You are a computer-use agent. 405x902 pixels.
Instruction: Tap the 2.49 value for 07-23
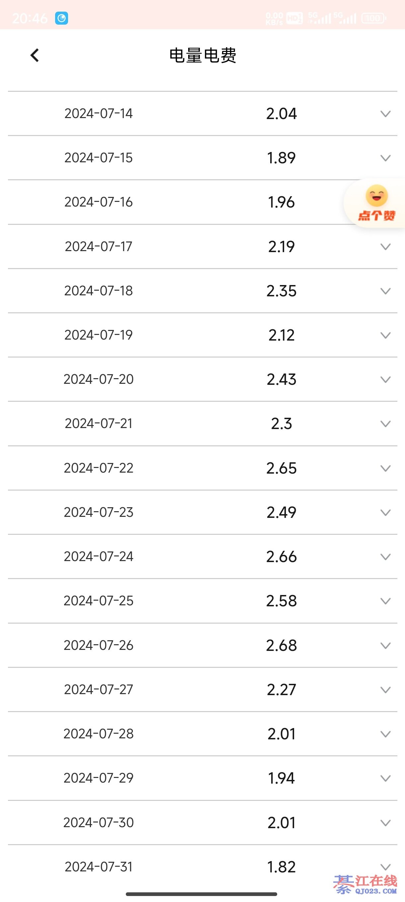click(x=281, y=513)
